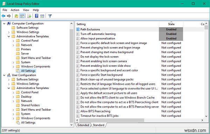Select Start Menu and Taskbar under Computer Configuration

click(36, 58)
